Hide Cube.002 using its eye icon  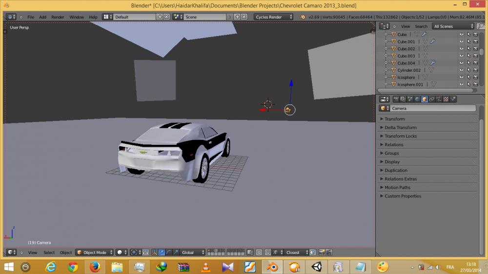[x=461, y=49]
